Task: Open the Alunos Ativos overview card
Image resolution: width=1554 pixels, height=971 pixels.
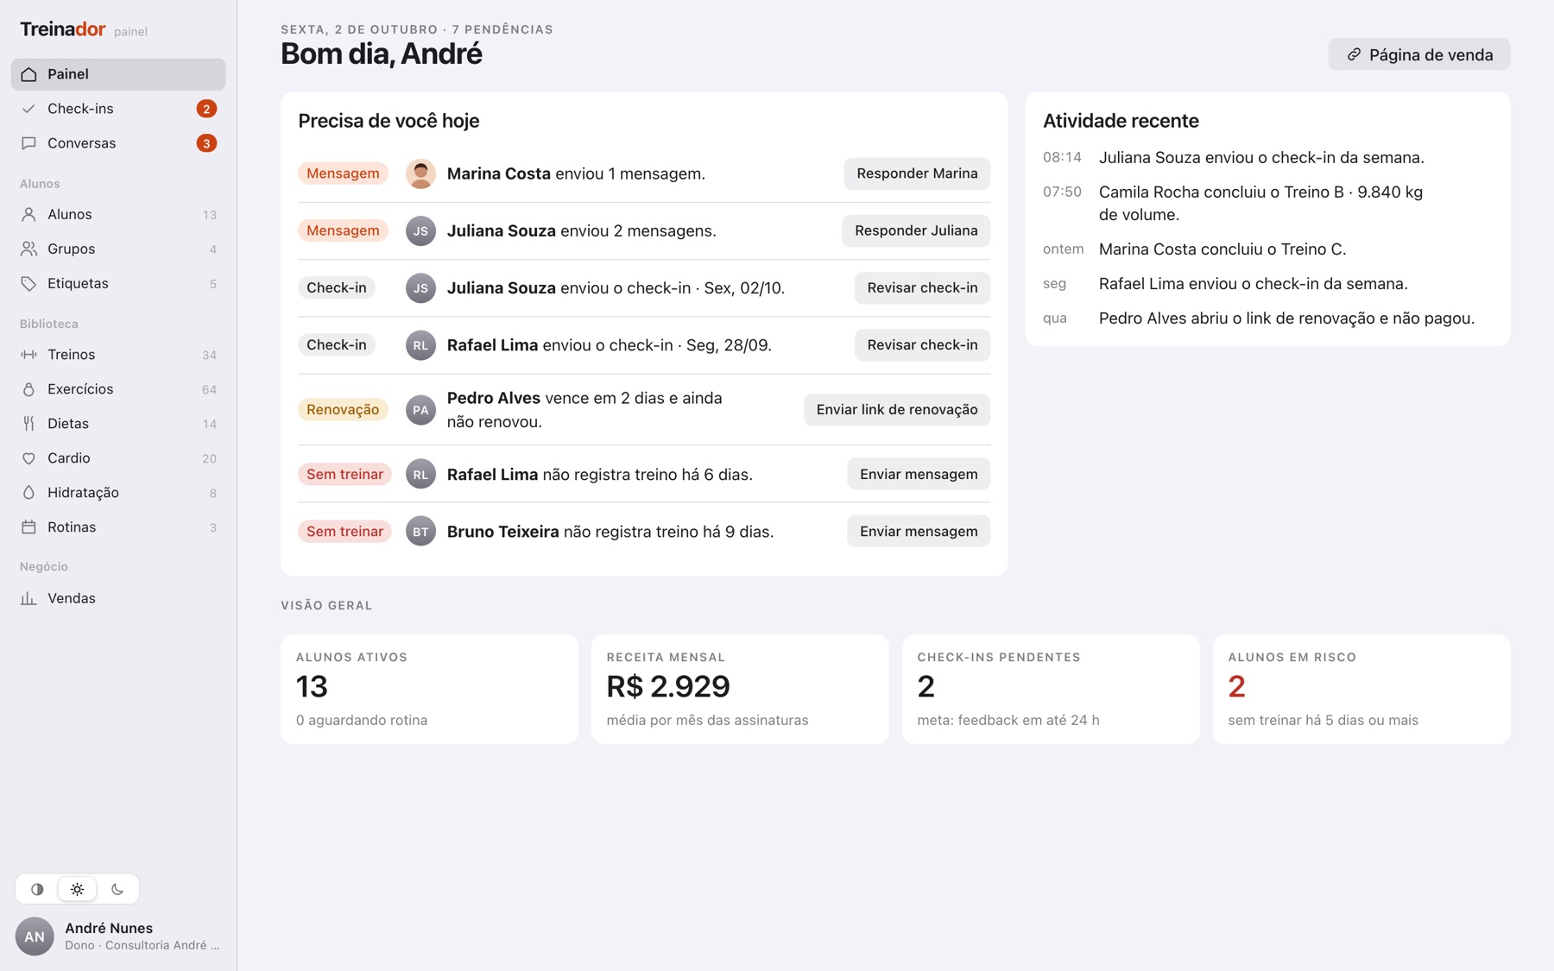Action: point(429,689)
